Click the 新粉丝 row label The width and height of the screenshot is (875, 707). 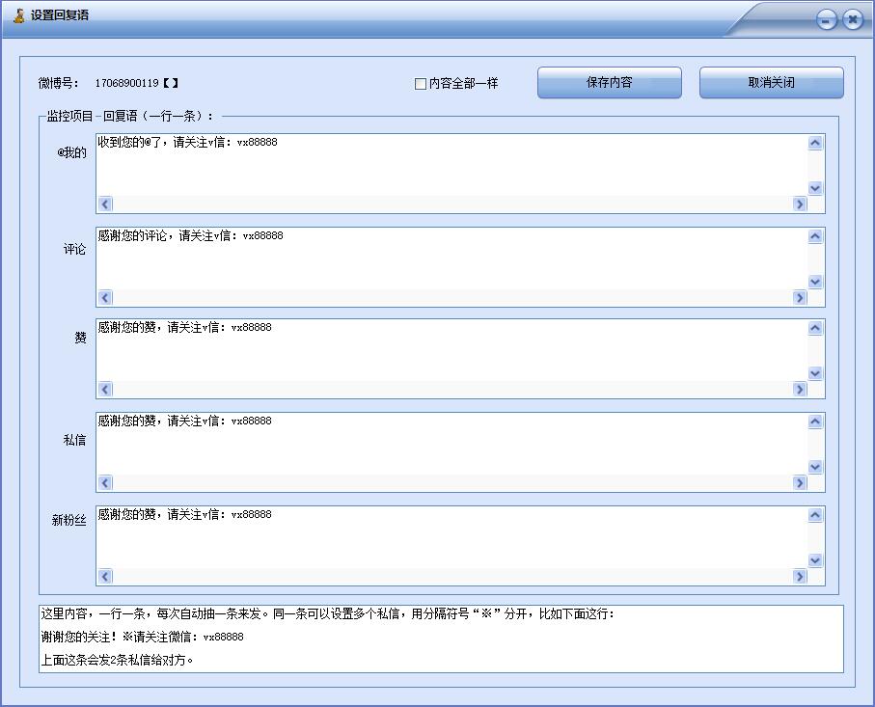point(69,520)
